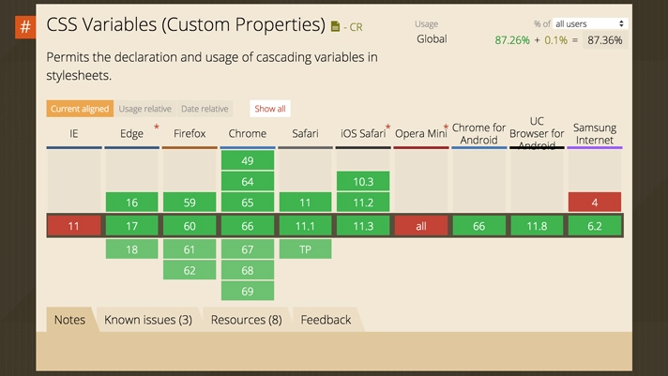The image size is (668, 376).
Task: Click the Firefox 61 cell
Action: 190,249
